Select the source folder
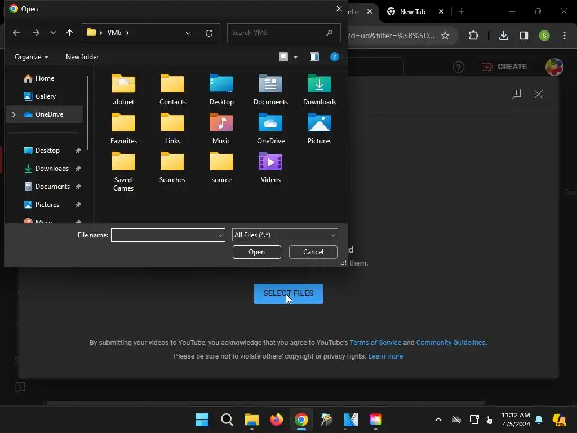The image size is (577, 433). click(x=221, y=167)
